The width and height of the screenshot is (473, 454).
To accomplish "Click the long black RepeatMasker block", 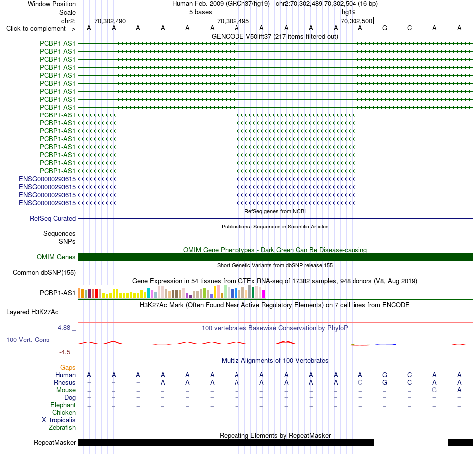I will coord(226,442).
